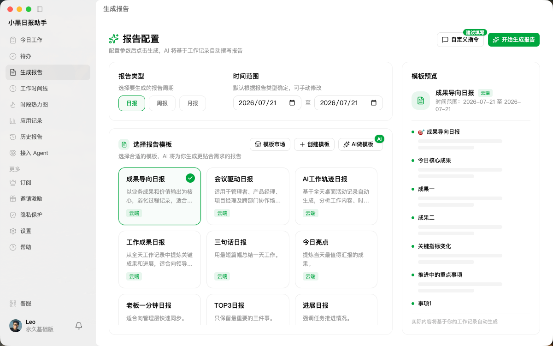Click document icon beside 选择报告模板
The height and width of the screenshot is (346, 553).
124,144
